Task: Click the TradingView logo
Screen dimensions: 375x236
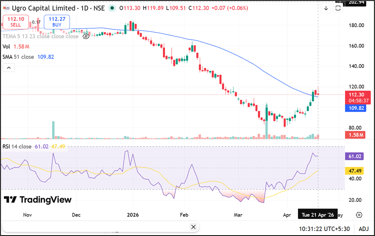Action: click(x=38, y=200)
